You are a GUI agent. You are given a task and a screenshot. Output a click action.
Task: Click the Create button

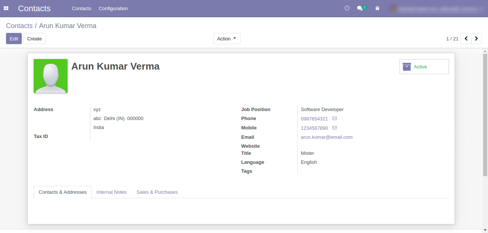pos(34,39)
